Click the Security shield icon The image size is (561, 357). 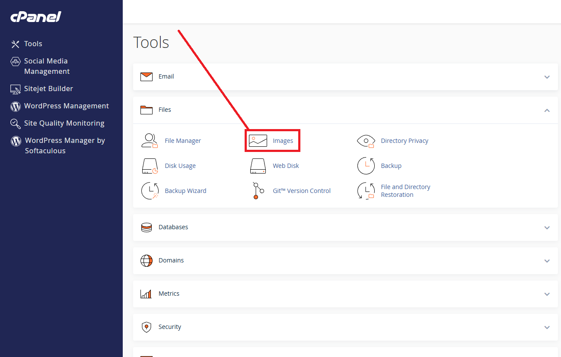tap(147, 327)
